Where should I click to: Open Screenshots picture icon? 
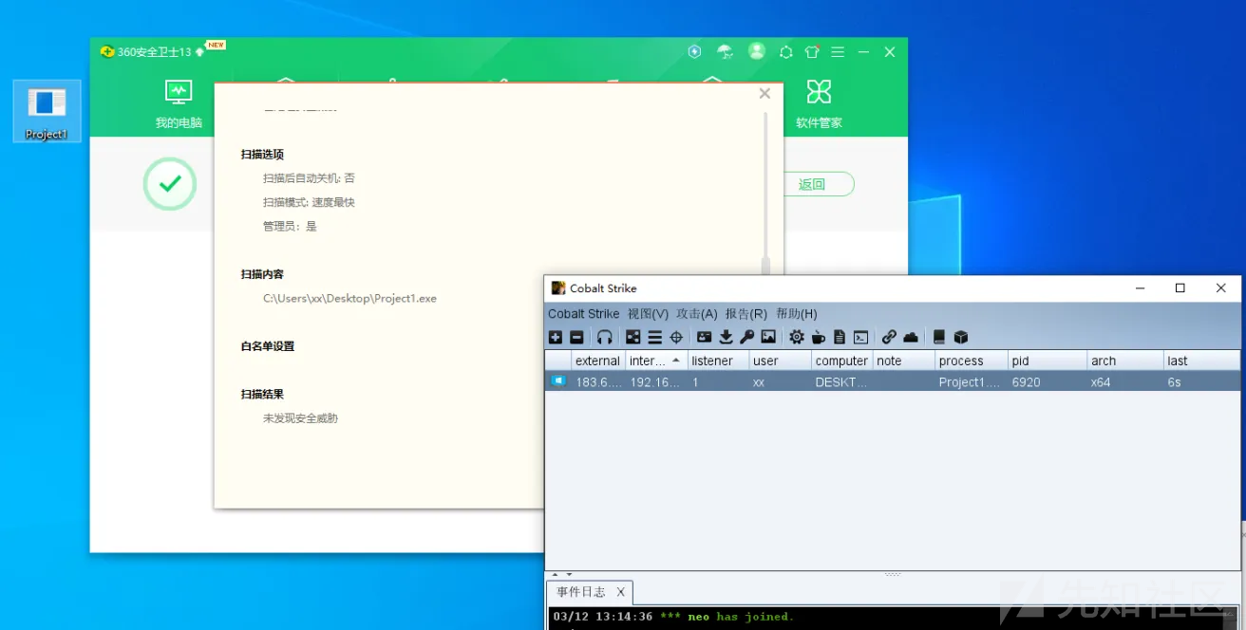[768, 337]
